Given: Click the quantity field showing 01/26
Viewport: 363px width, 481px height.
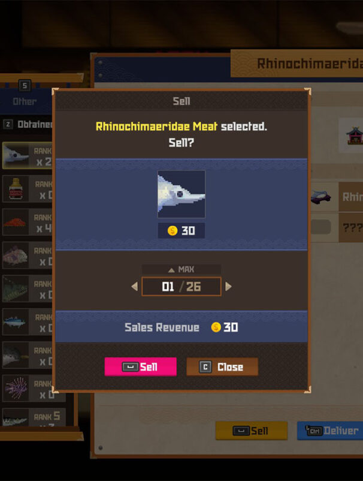Looking at the screenshot, I should coord(181,287).
